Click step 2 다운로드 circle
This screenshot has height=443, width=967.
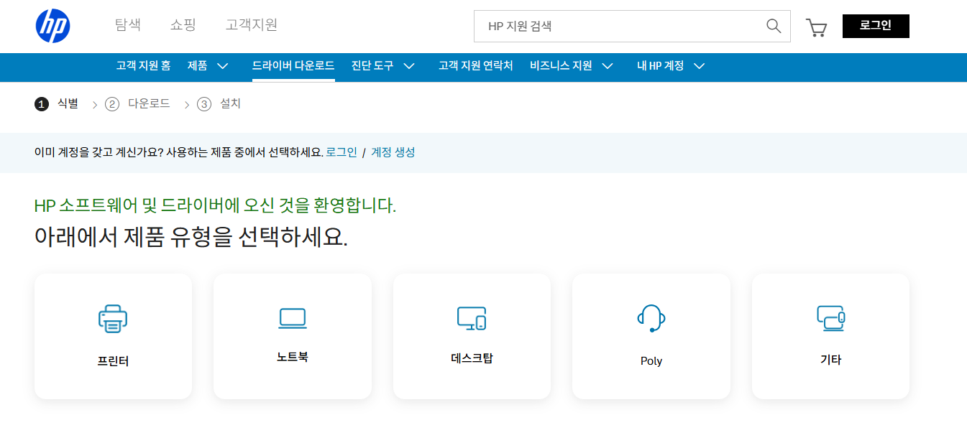coord(111,104)
